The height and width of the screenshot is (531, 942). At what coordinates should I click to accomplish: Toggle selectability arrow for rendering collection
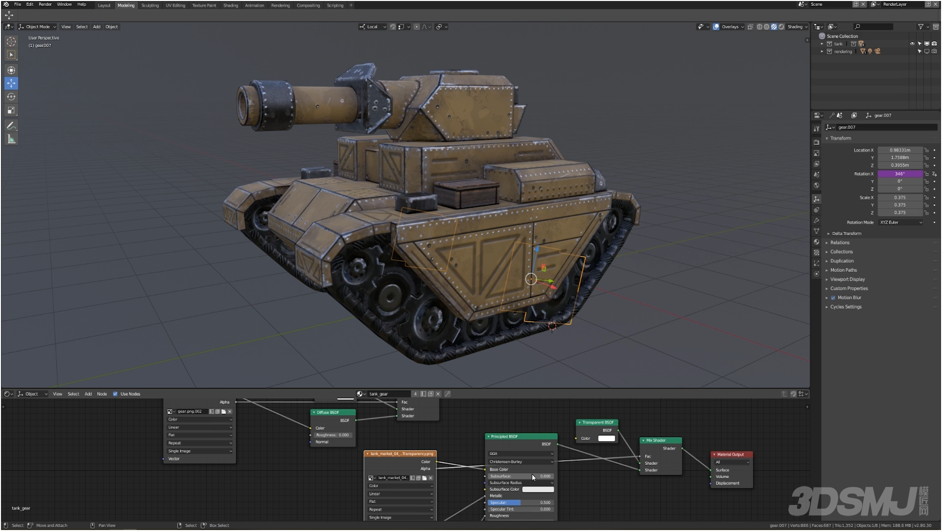point(919,51)
